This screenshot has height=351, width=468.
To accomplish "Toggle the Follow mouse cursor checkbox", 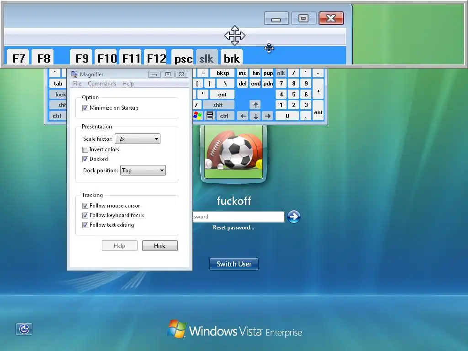I will (x=85, y=206).
